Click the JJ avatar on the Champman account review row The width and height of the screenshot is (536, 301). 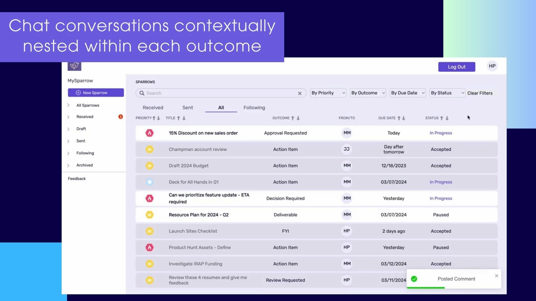point(347,149)
